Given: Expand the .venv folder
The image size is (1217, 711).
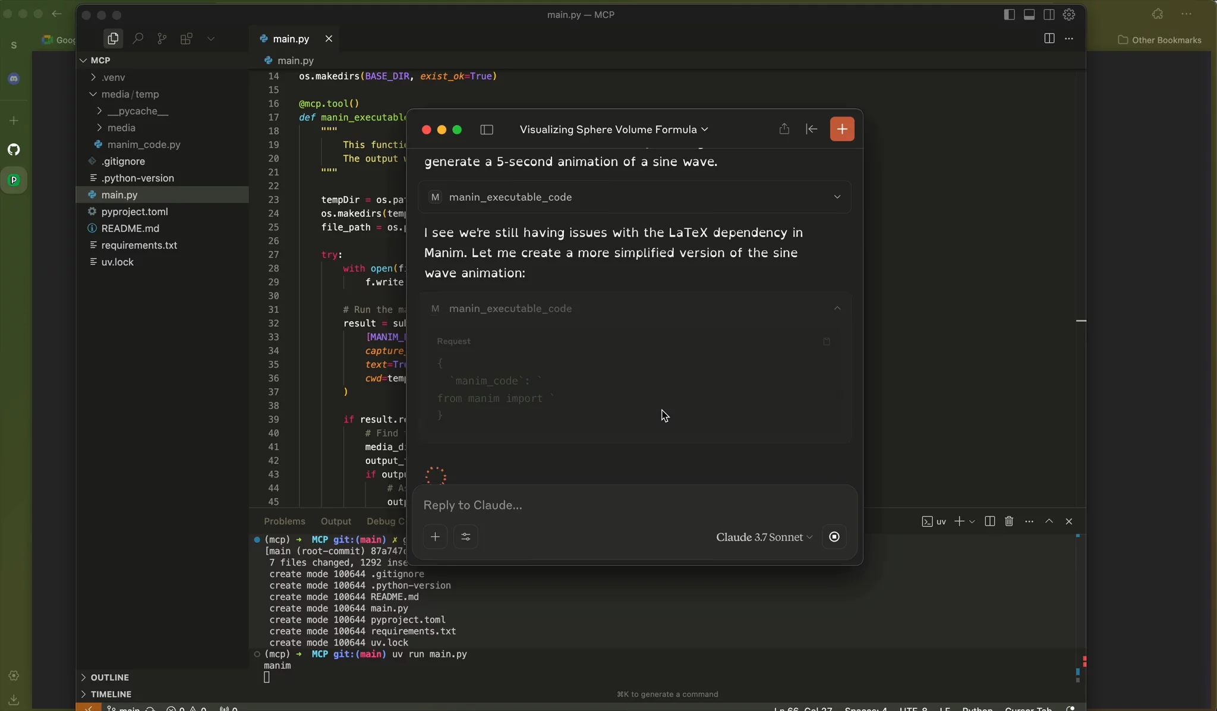Looking at the screenshot, I should [113, 77].
